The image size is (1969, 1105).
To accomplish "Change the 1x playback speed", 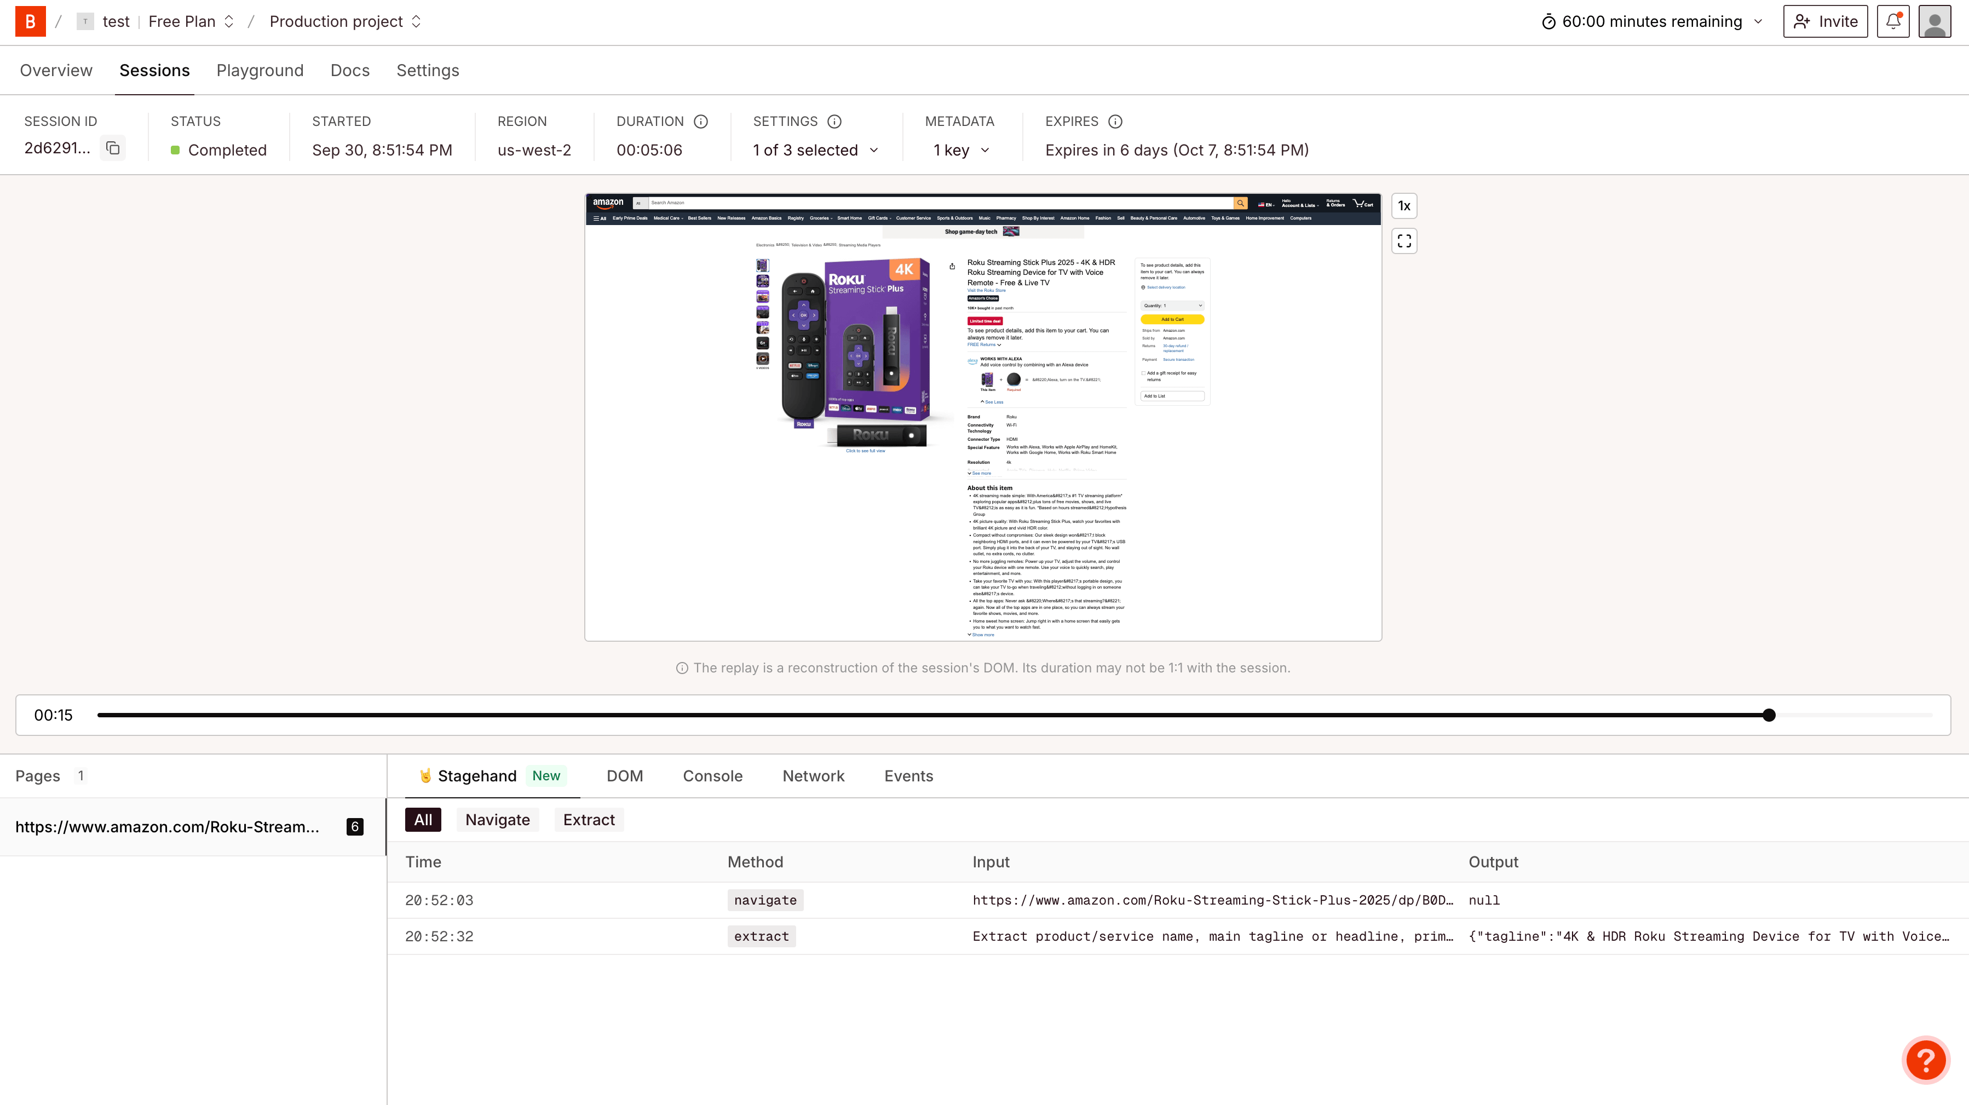I will [x=1404, y=205].
